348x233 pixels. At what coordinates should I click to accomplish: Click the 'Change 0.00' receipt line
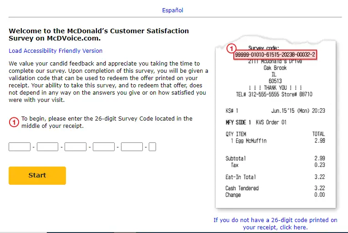(275, 195)
